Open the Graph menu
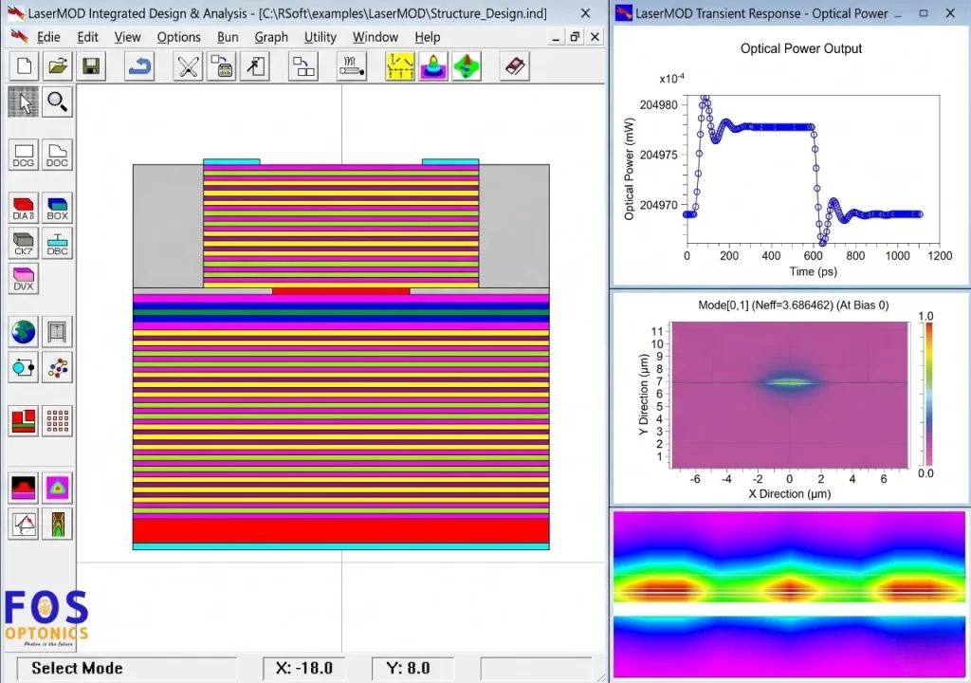This screenshot has width=971, height=683. [271, 37]
